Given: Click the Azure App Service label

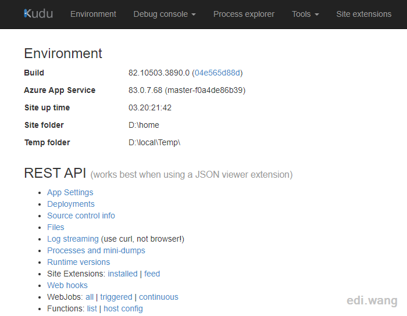Looking at the screenshot, I should pyautogui.click(x=60, y=90).
